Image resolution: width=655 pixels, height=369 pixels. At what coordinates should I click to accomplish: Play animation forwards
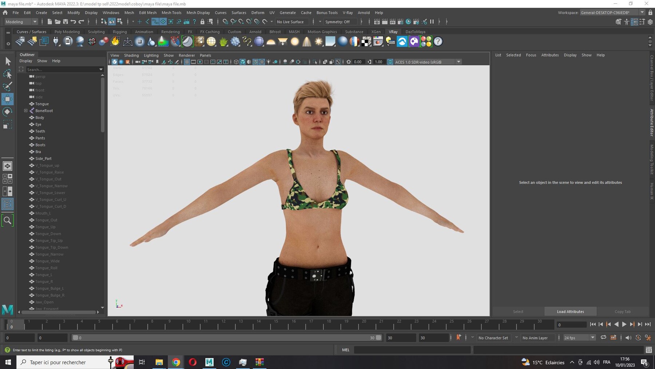pos(624,324)
